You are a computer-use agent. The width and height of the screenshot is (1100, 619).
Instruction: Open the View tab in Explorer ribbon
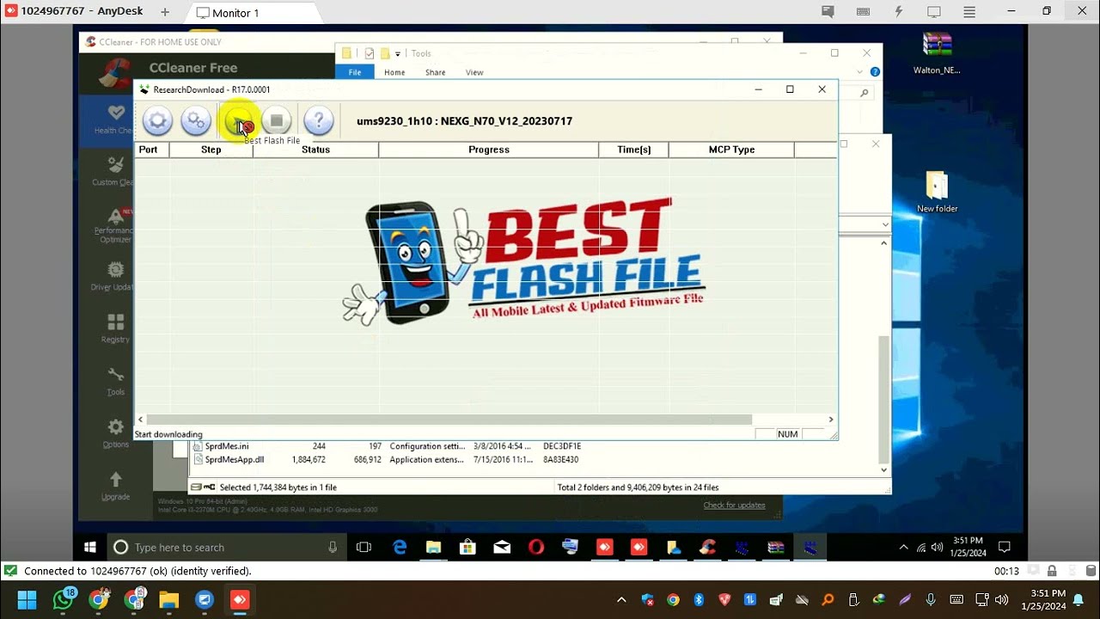coord(474,72)
